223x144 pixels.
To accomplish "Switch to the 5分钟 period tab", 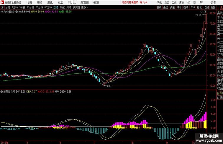I will (22, 7).
